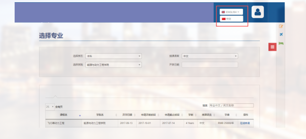The height and width of the screenshot is (139, 306).
Task: Open the red hamburger menu button
Action: (272, 47)
